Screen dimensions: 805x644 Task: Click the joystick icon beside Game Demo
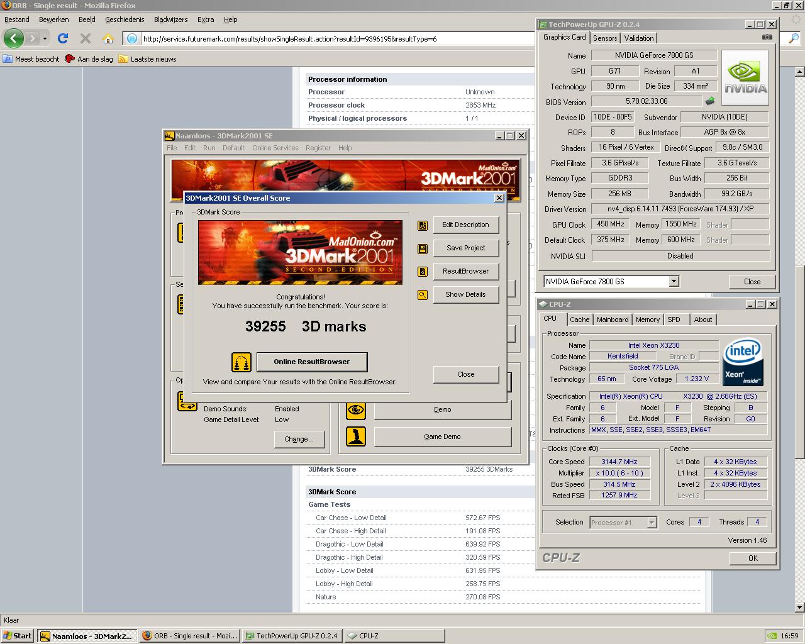coord(356,436)
